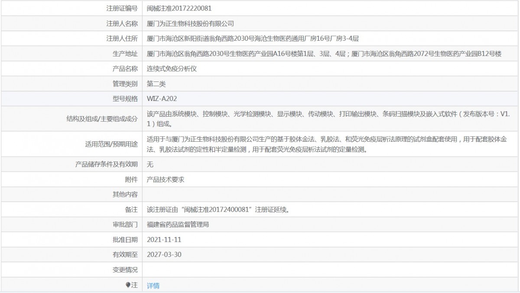Select the 注册证编号 row label
Screen dimensions: 520x293
point(122,8)
